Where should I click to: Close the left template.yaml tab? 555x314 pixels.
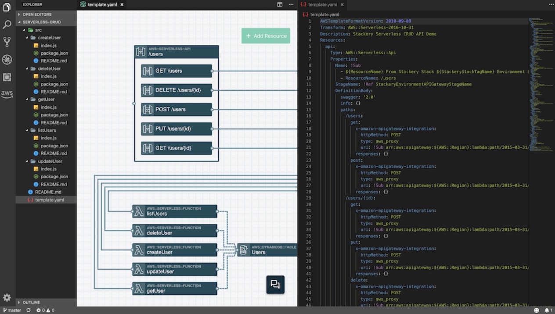tap(122, 4)
